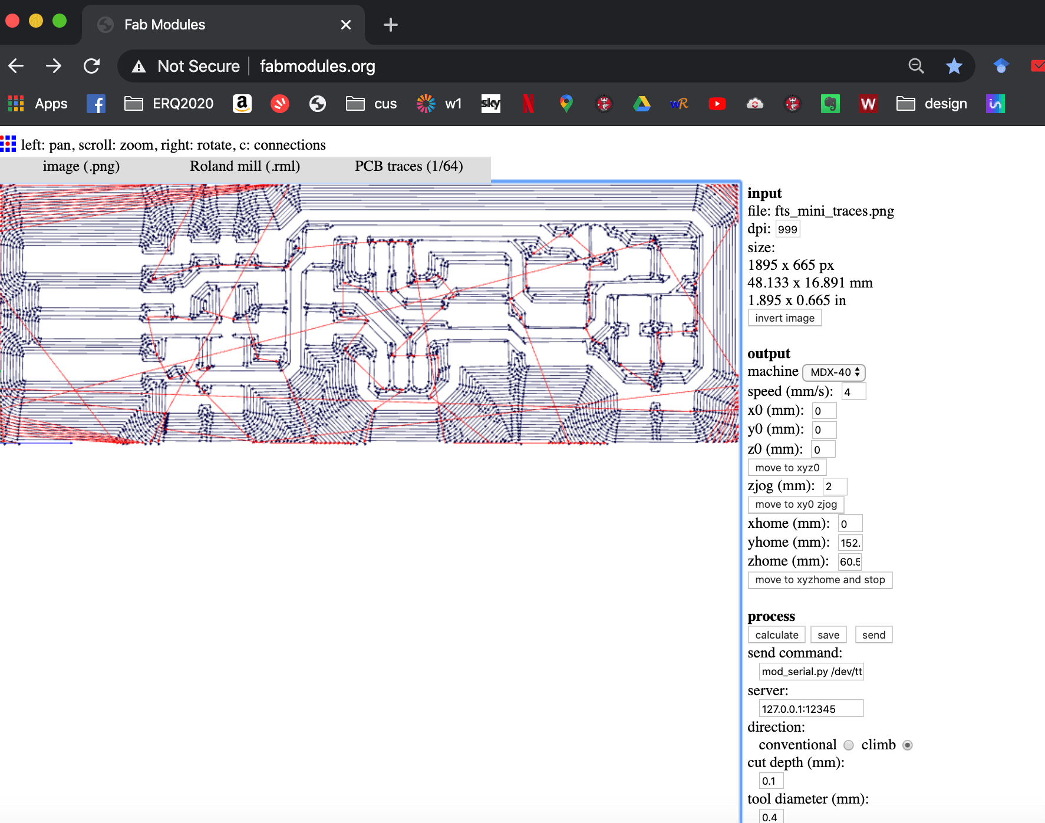The width and height of the screenshot is (1045, 823).
Task: Reload the fabmodules.org page
Action: (91, 66)
